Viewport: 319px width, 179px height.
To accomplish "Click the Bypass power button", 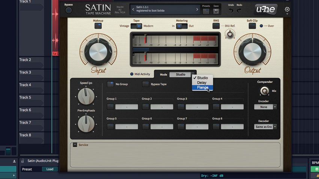I will 69,10.
